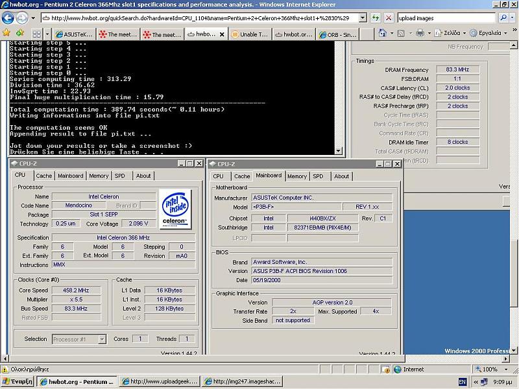Image resolution: width=519 pixels, height=389 pixels.
Task: Click the 'upload images' search box
Action: pyautogui.click(x=446, y=18)
